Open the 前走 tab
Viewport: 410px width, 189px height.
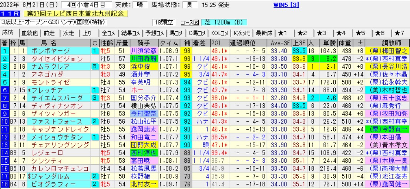coord(49,32)
